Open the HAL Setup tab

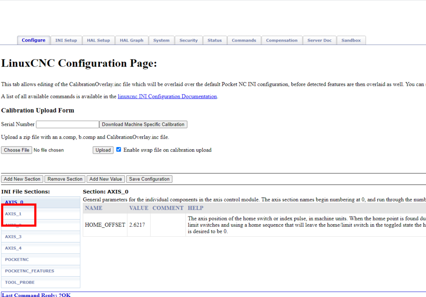point(98,40)
